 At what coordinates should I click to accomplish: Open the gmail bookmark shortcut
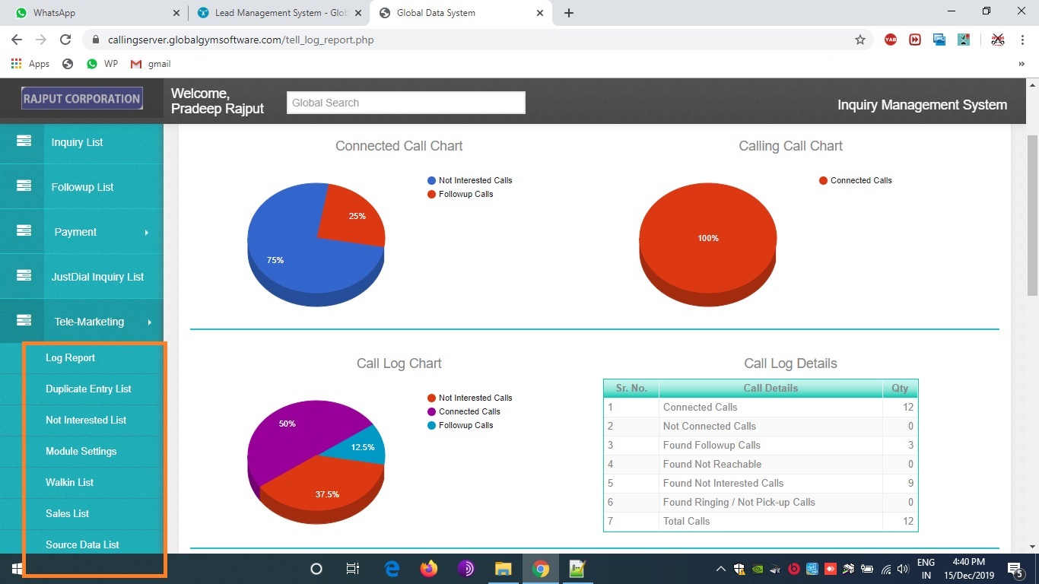click(x=150, y=64)
